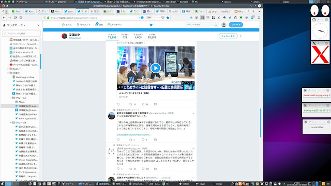Close the active Twitter tab

point(86,11)
